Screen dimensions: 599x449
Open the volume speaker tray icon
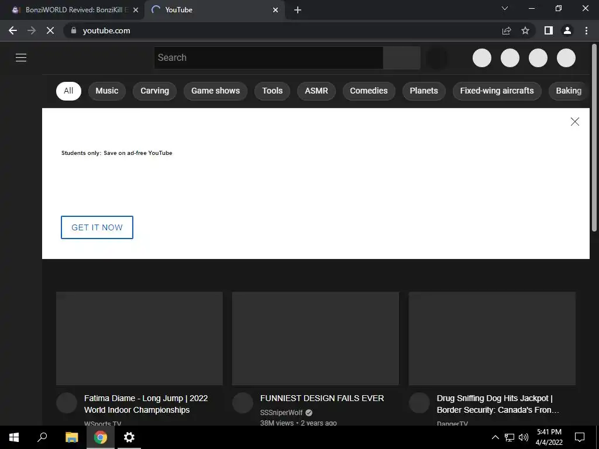pyautogui.click(x=524, y=437)
